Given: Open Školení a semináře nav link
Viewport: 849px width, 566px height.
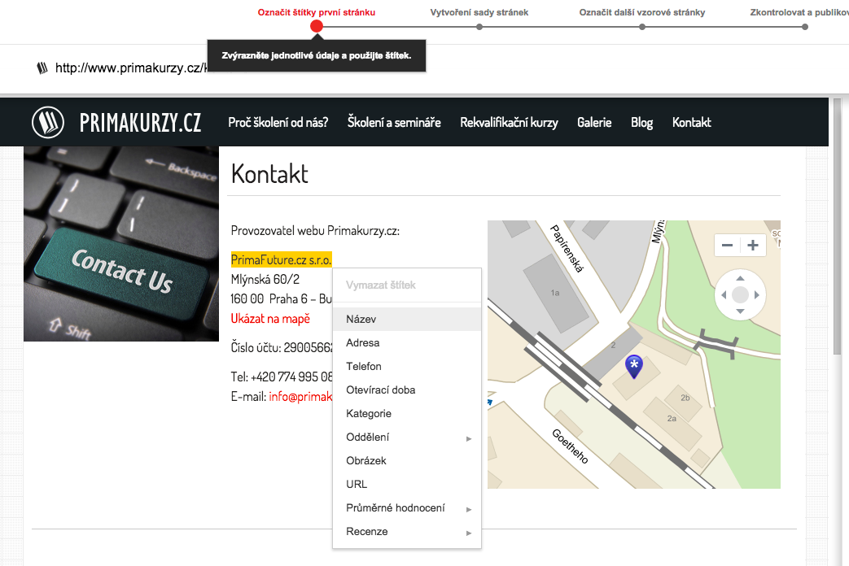Looking at the screenshot, I should 394,122.
